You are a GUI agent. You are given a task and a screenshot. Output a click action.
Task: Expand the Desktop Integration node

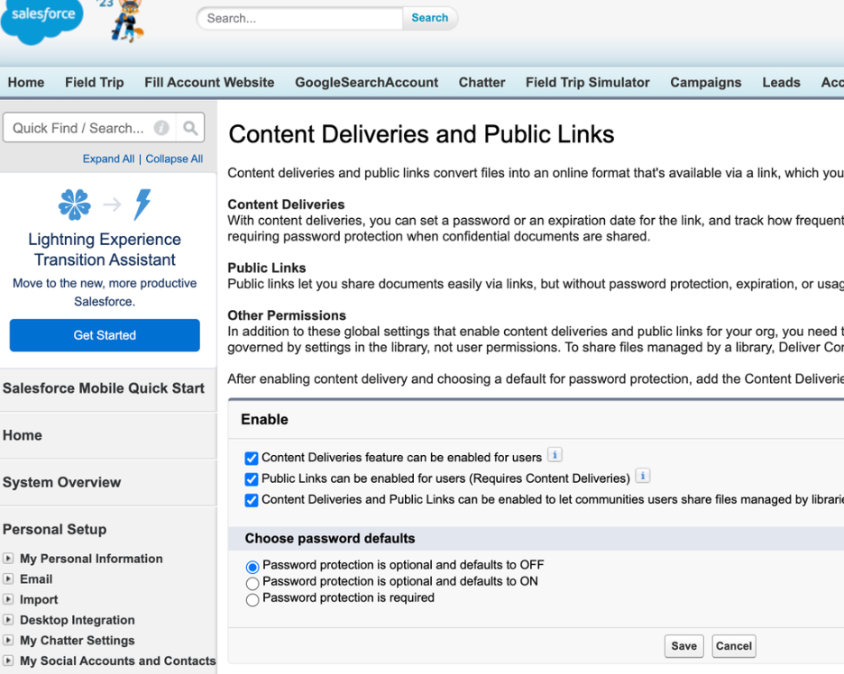(x=8, y=620)
